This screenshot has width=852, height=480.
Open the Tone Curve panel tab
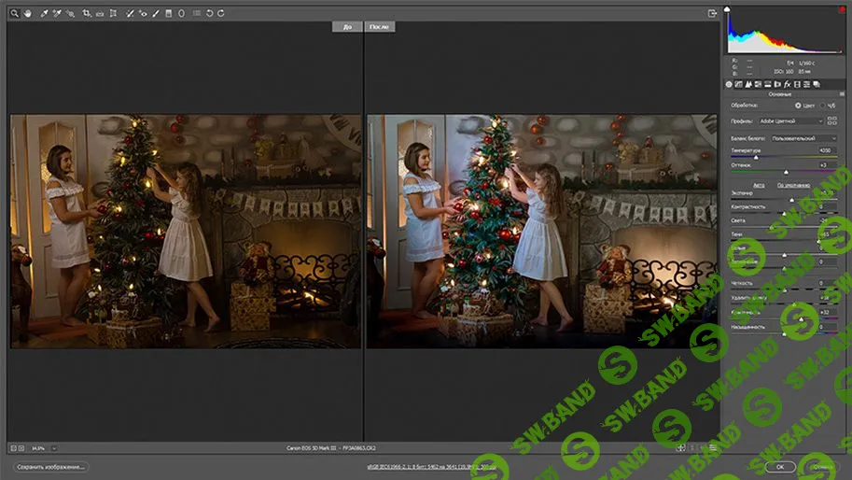point(738,84)
